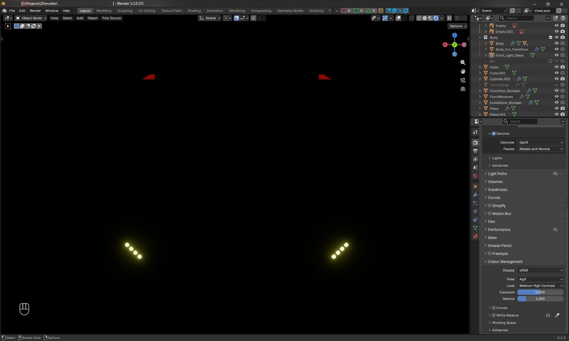Open the Render properties tab
Viewport: 569px width, 341px height.
click(x=475, y=143)
